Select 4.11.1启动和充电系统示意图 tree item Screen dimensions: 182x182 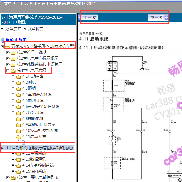(37, 148)
